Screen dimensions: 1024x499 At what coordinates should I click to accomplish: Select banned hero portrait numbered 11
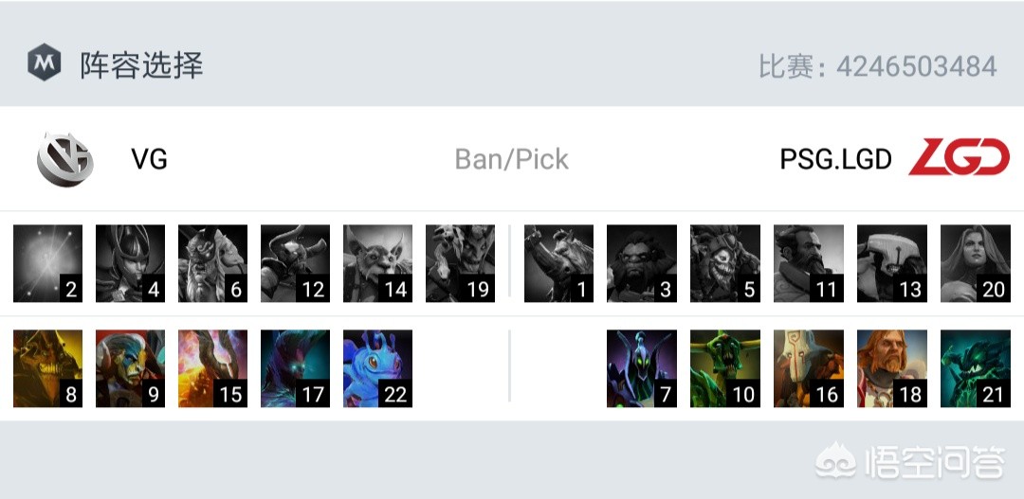(x=809, y=263)
